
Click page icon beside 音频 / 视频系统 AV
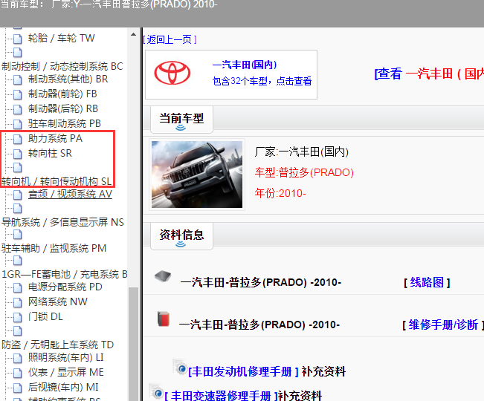(x=18, y=195)
